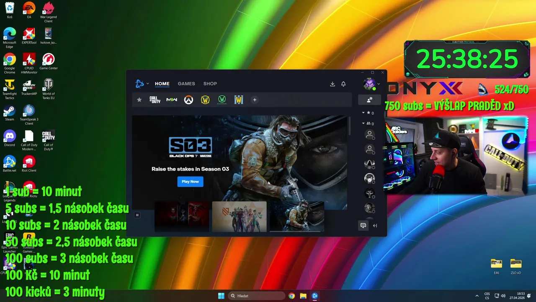
Task: Pause the banner carousel
Action: [x=137, y=215]
